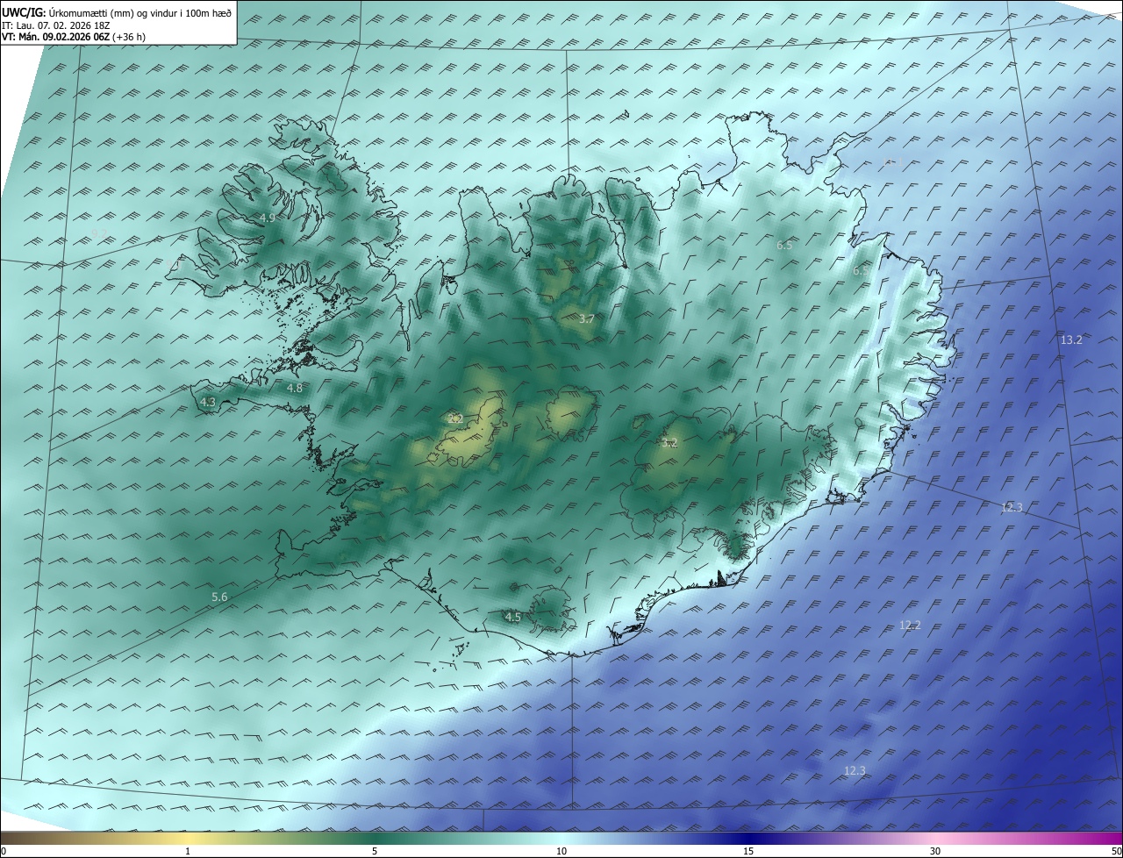Click the '1' label on the color scale
Image resolution: width=1123 pixels, height=858 pixels.
tap(188, 851)
